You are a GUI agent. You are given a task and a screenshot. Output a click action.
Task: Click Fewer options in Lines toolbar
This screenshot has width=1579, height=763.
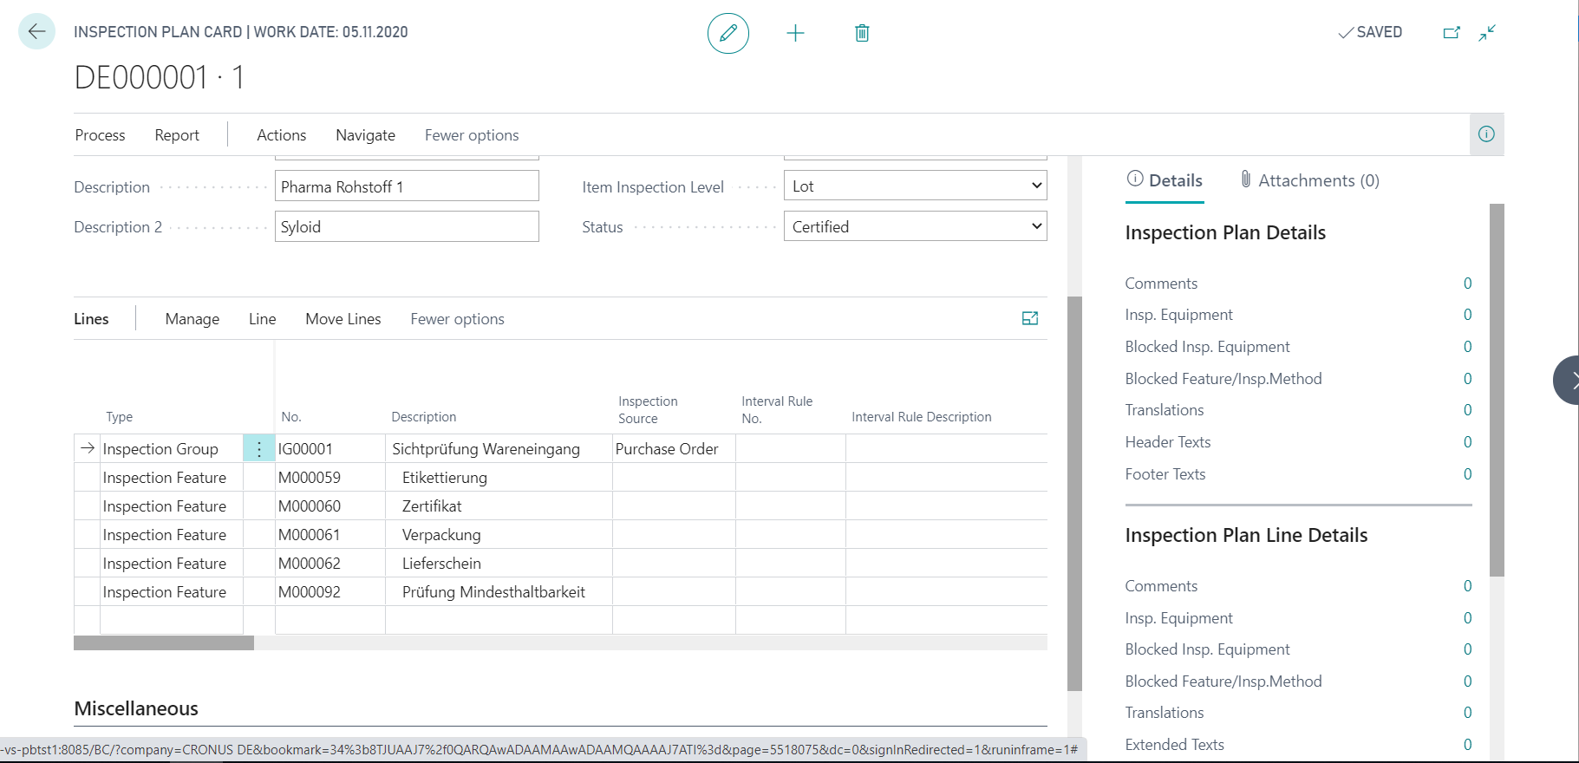(458, 319)
